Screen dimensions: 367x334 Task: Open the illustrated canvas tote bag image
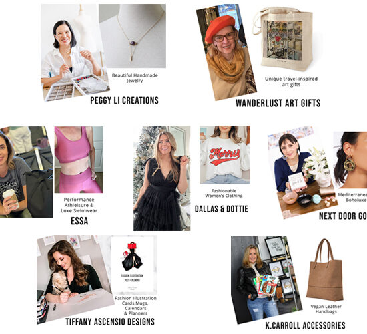point(284,39)
